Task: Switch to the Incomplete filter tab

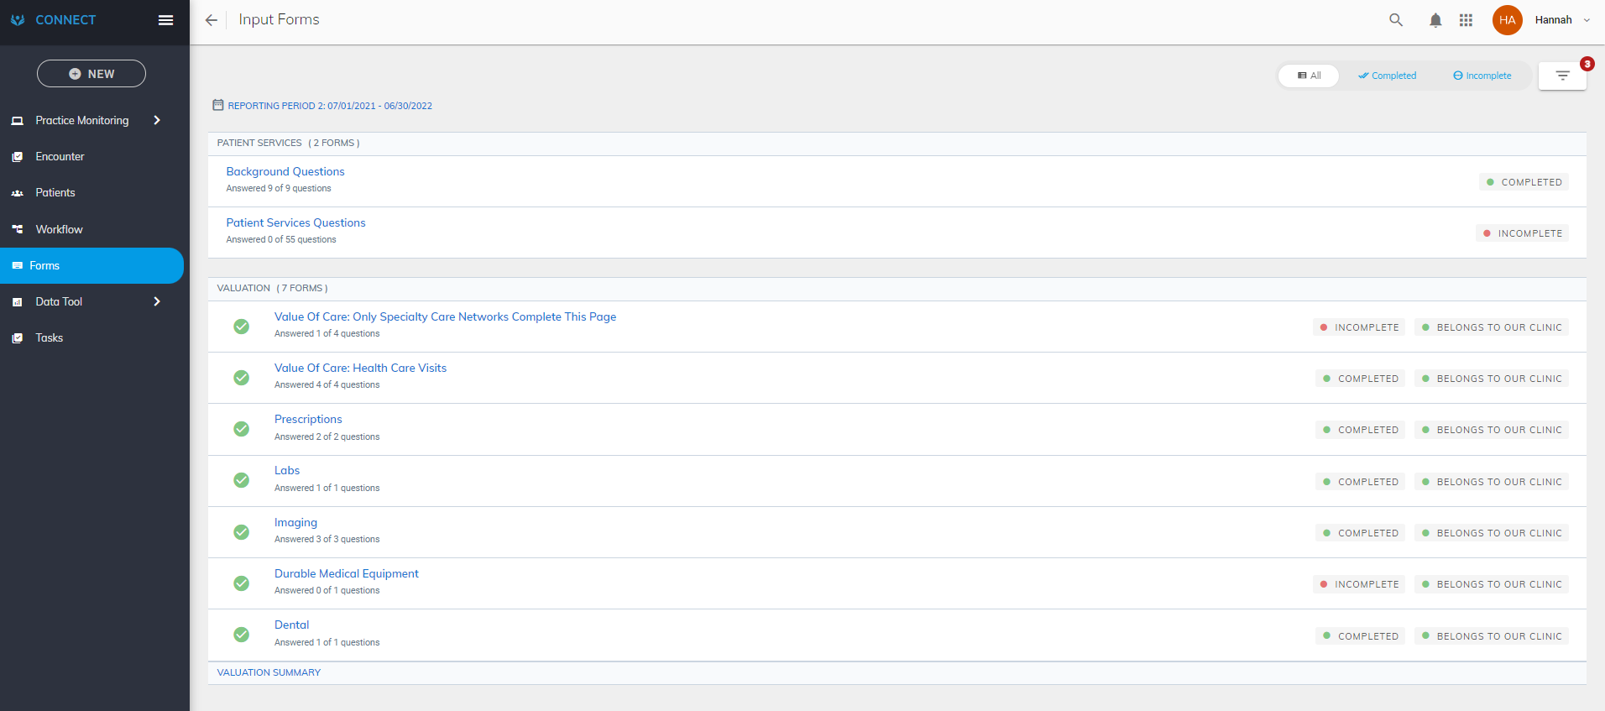Action: click(1482, 76)
